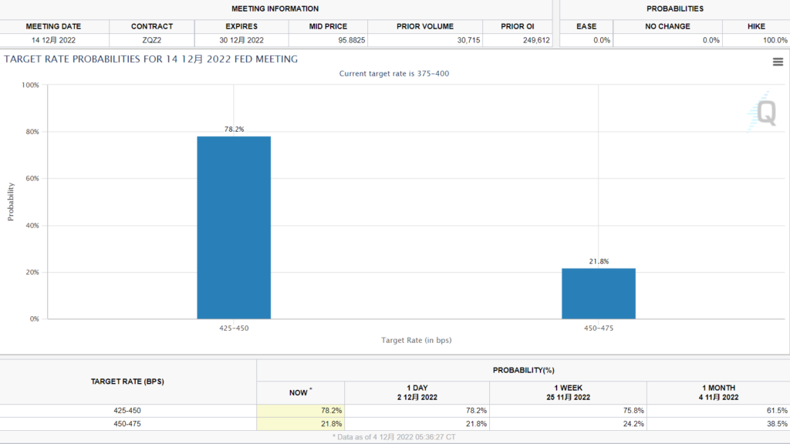The width and height of the screenshot is (790, 444).
Task: Open the chart context menu hamburger icon
Action: 778,62
